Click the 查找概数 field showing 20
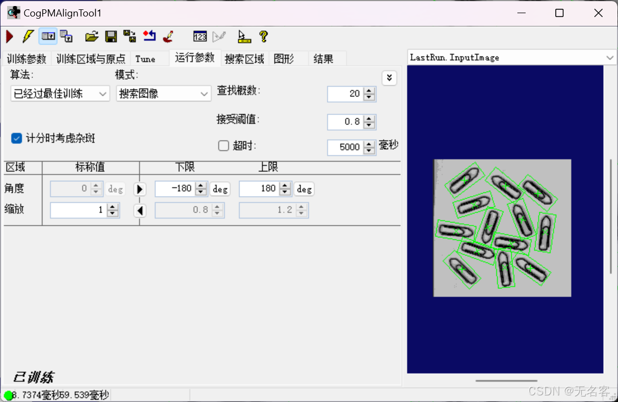618x402 pixels. pyautogui.click(x=345, y=94)
